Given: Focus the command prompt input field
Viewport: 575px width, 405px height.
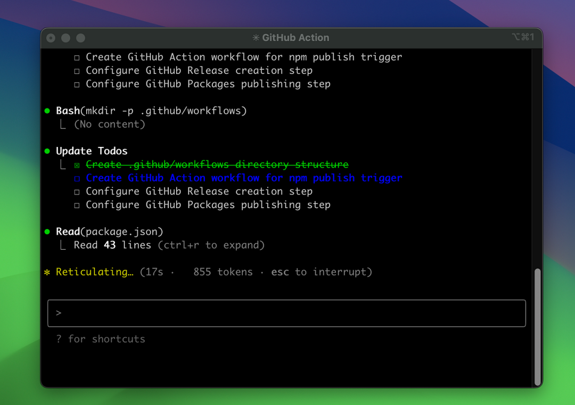Looking at the screenshot, I should [287, 313].
